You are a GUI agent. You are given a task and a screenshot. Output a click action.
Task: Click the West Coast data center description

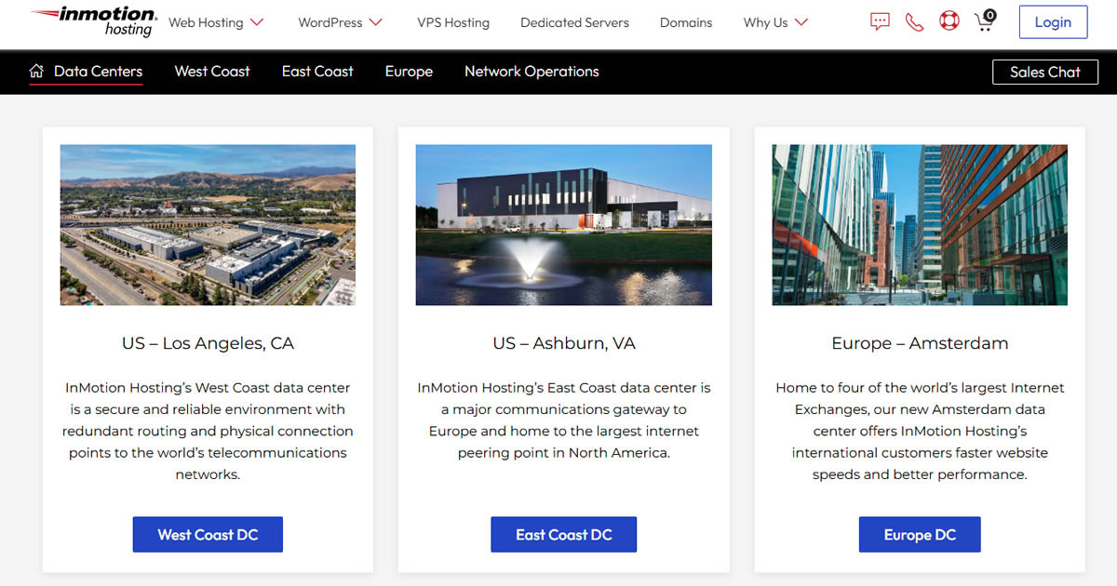208,431
